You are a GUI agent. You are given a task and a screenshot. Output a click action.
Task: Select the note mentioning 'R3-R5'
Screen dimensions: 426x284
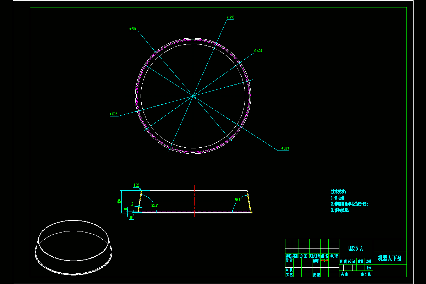(349, 204)
